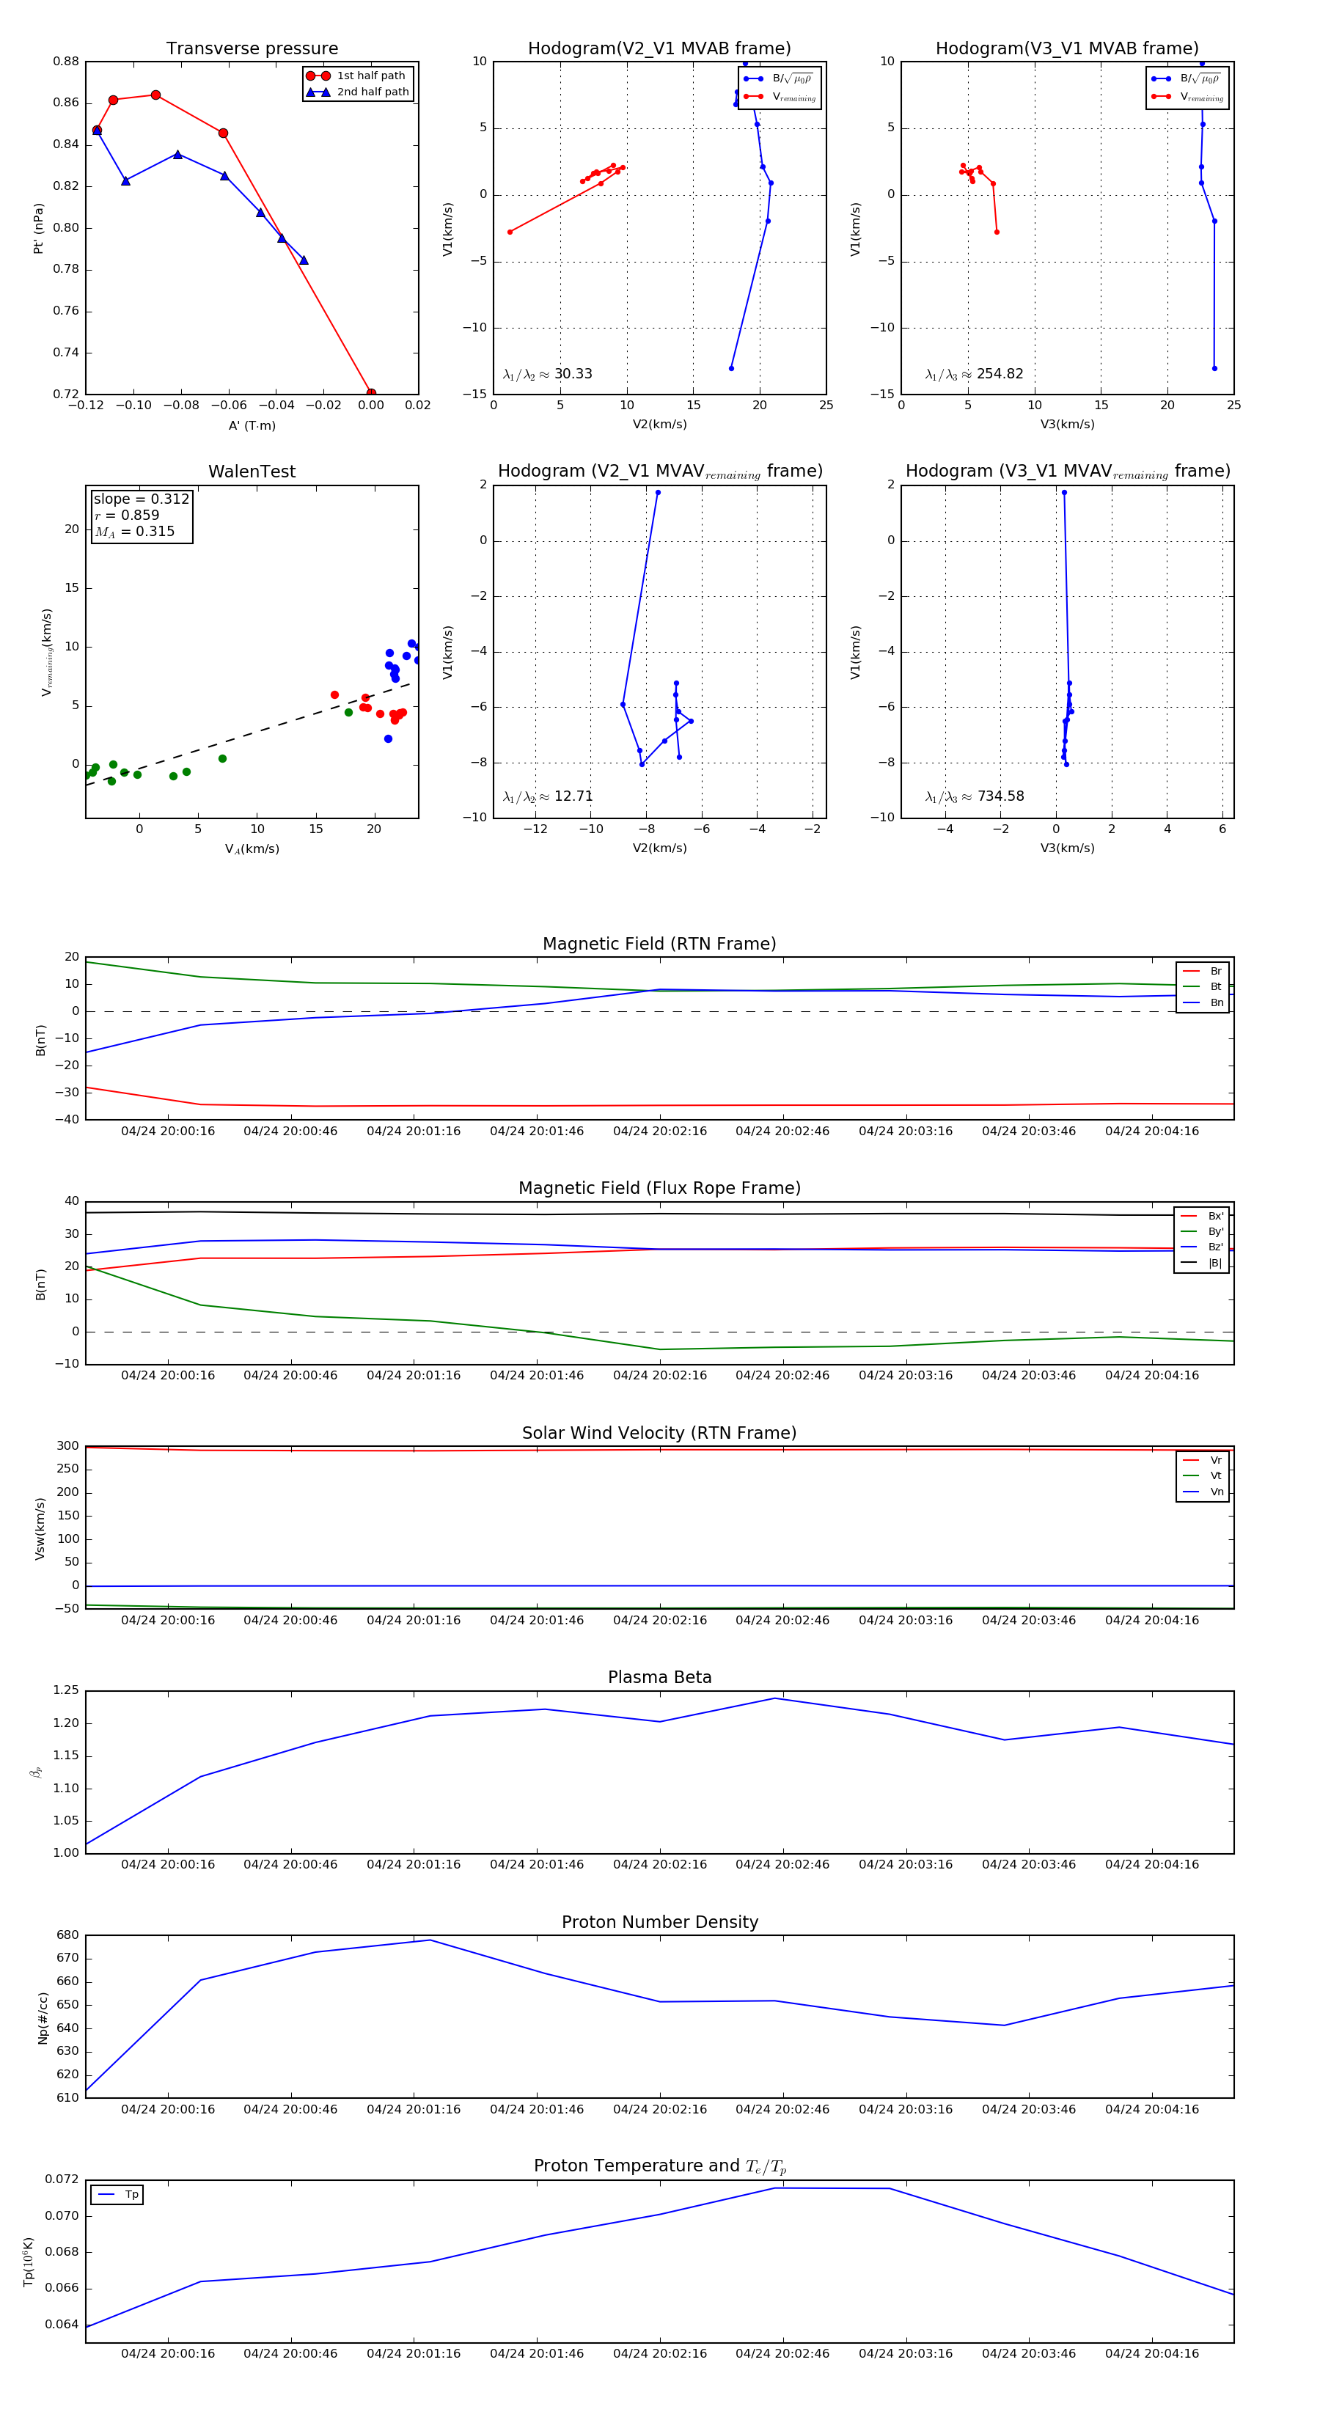Click "04/24 20:01:46" tick in Proton Number Density panel
Image resolution: width=1320 pixels, height=2420 pixels.
[537, 2109]
